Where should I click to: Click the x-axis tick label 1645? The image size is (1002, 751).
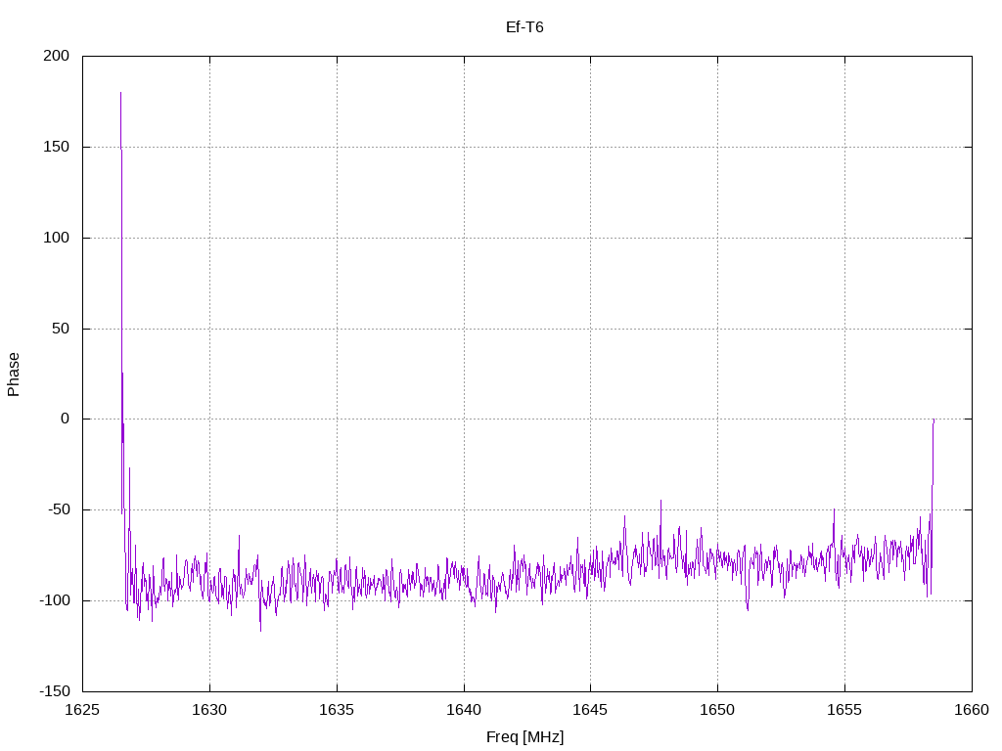click(x=590, y=710)
